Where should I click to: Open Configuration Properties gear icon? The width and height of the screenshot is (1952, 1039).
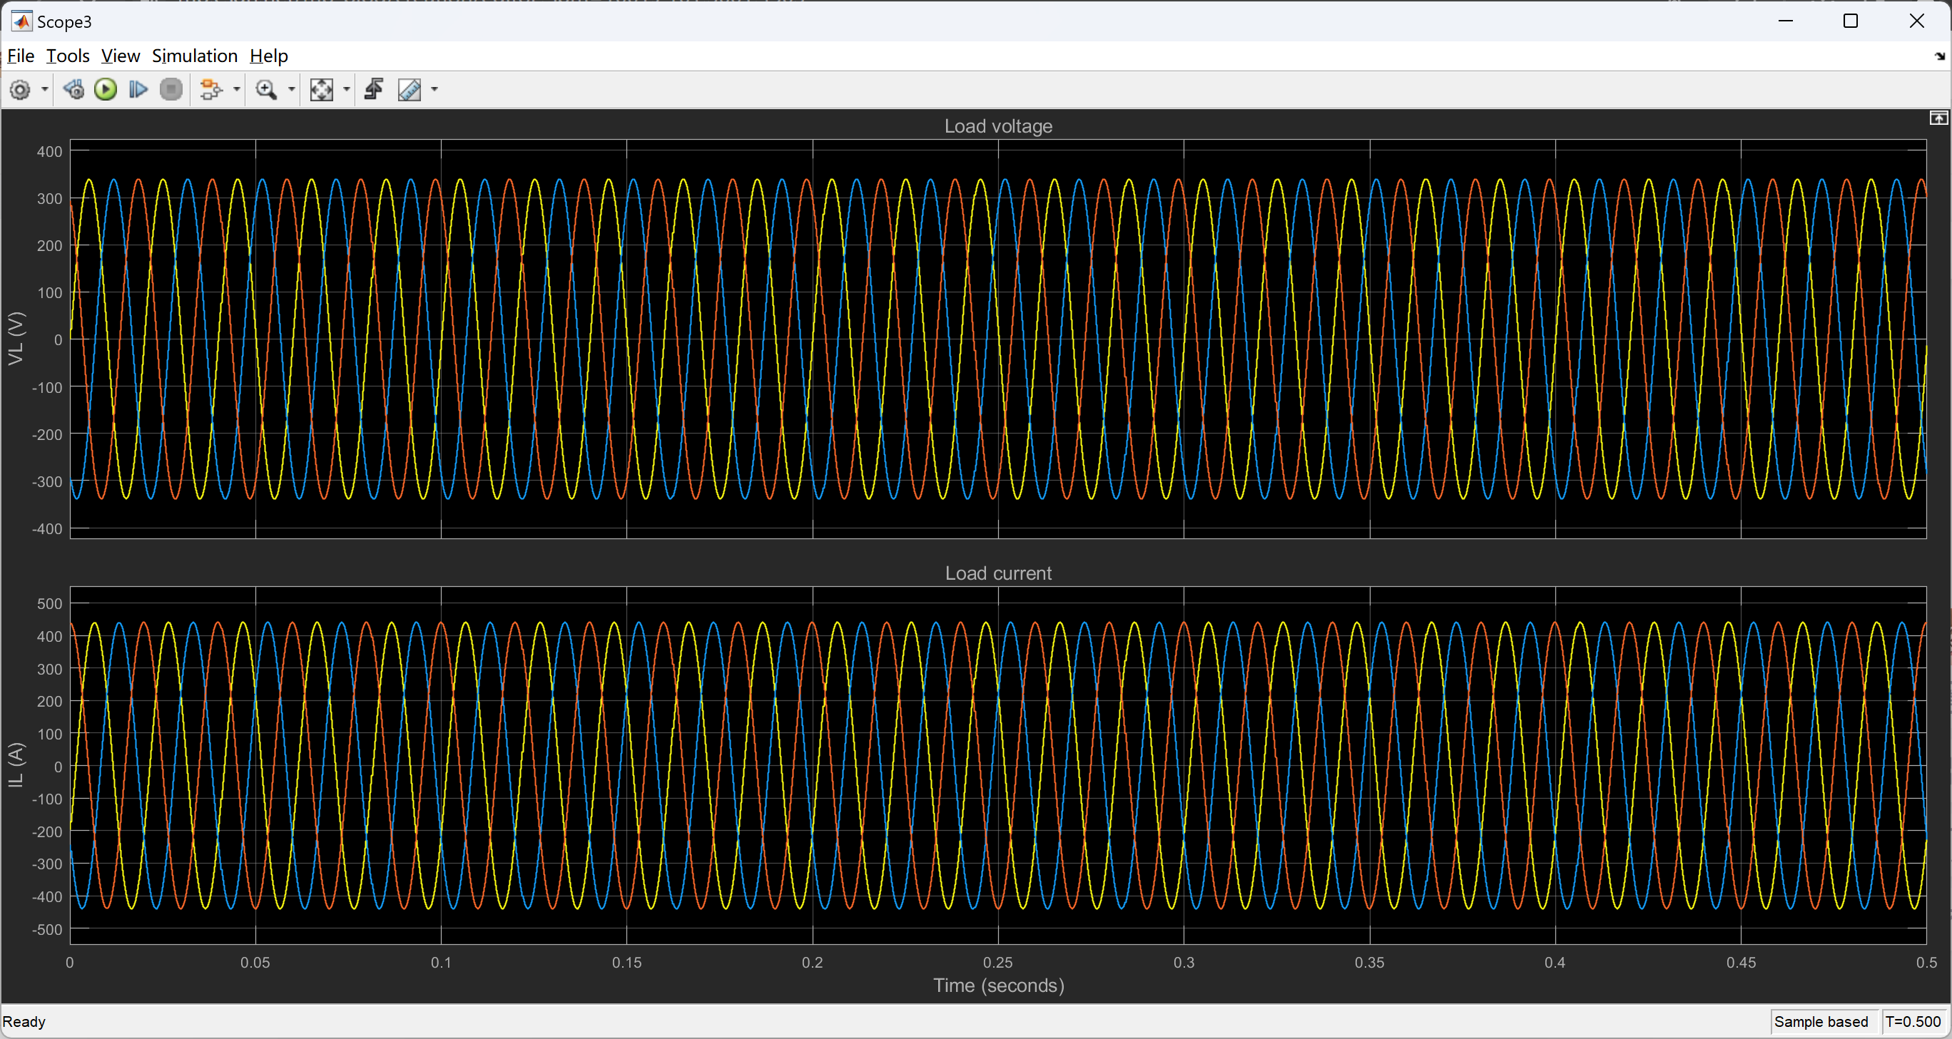tap(21, 90)
